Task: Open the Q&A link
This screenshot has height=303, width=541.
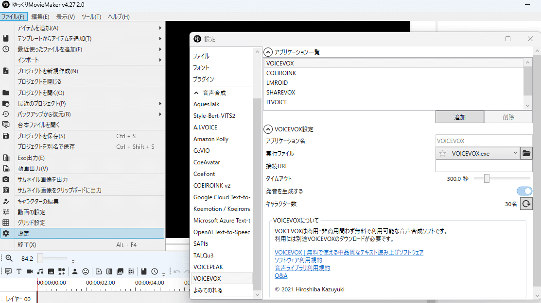Action: [x=281, y=276]
